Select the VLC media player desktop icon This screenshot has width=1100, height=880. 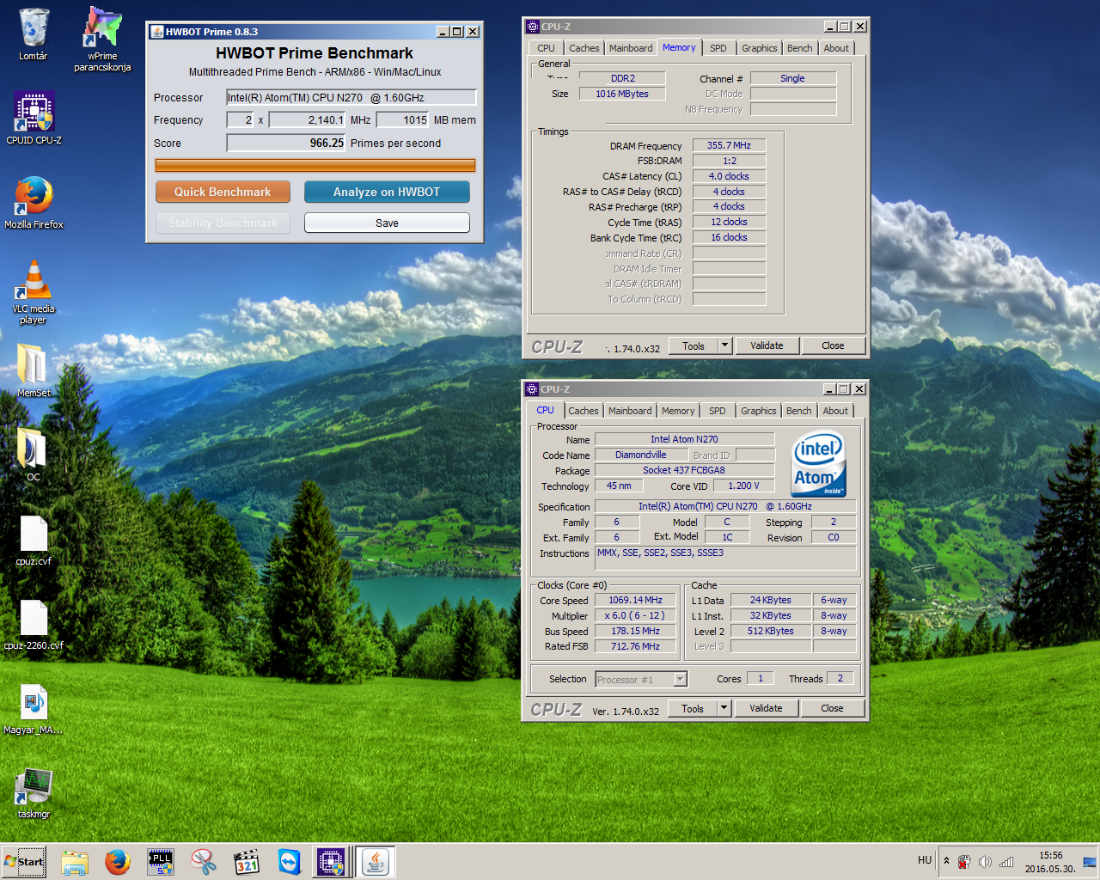[34, 292]
